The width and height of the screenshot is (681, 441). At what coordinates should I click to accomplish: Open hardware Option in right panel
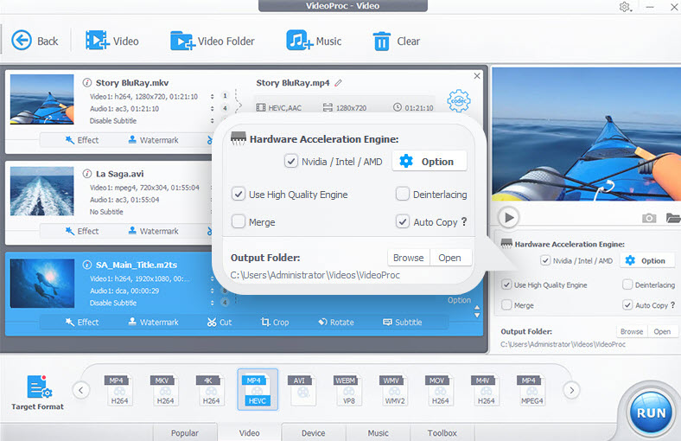(647, 260)
